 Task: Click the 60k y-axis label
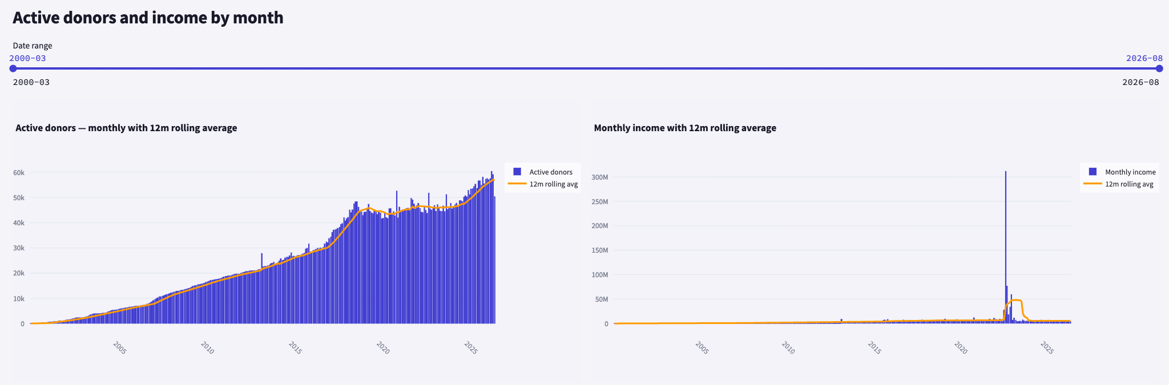click(19, 172)
